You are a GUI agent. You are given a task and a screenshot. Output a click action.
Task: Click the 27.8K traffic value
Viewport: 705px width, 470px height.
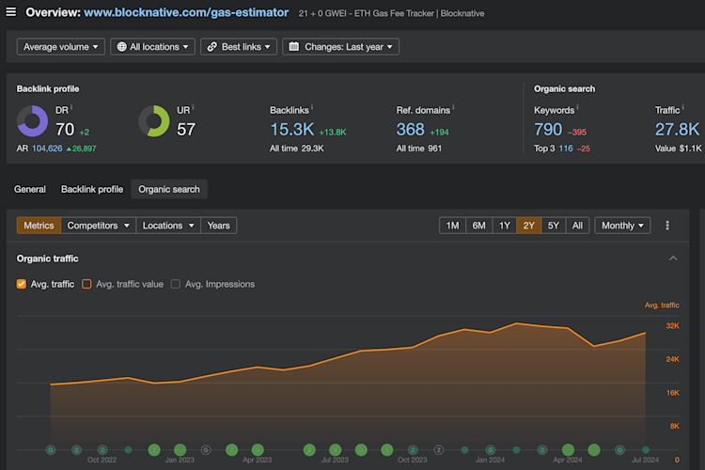pos(677,130)
